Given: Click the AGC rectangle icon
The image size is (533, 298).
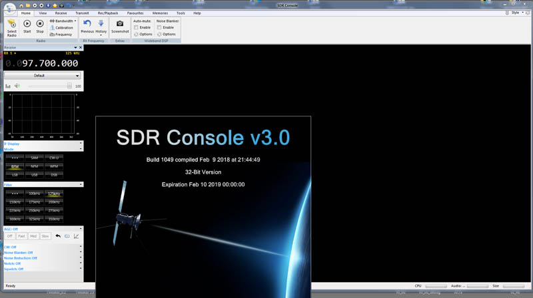Looking at the screenshot, I should (x=67, y=236).
